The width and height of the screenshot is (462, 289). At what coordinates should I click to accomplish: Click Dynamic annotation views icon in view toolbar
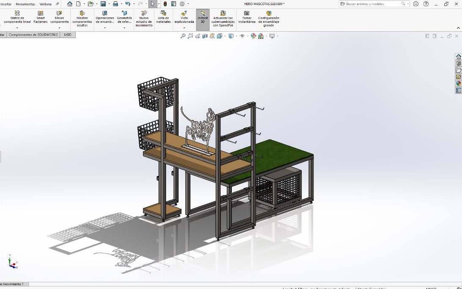pyautogui.click(x=212, y=36)
